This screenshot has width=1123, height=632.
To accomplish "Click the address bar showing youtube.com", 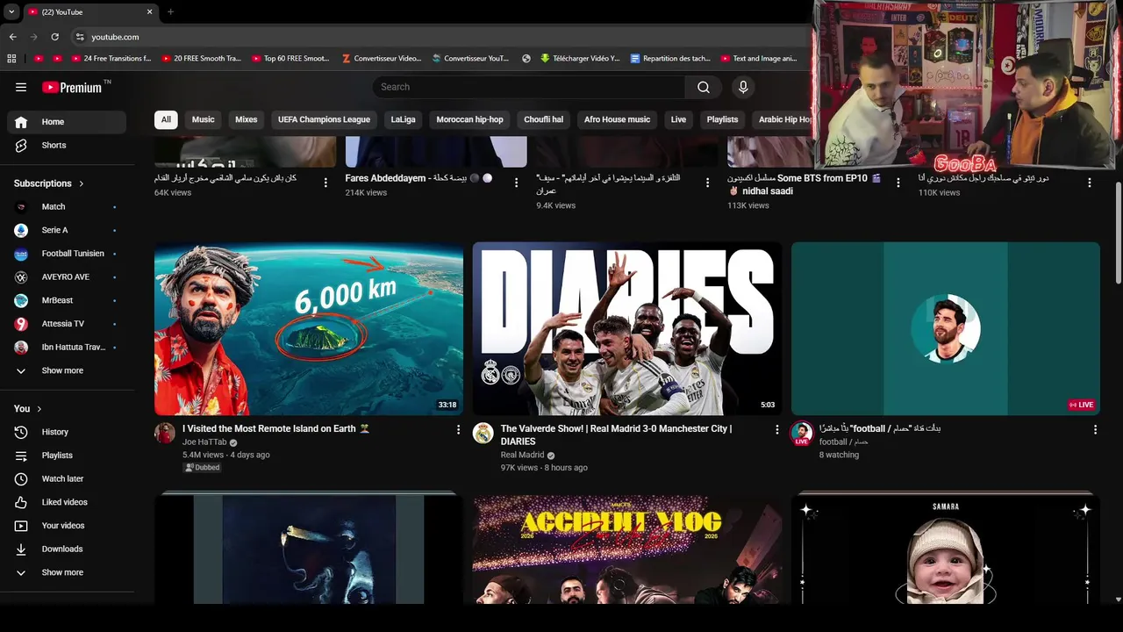I will click(439, 37).
